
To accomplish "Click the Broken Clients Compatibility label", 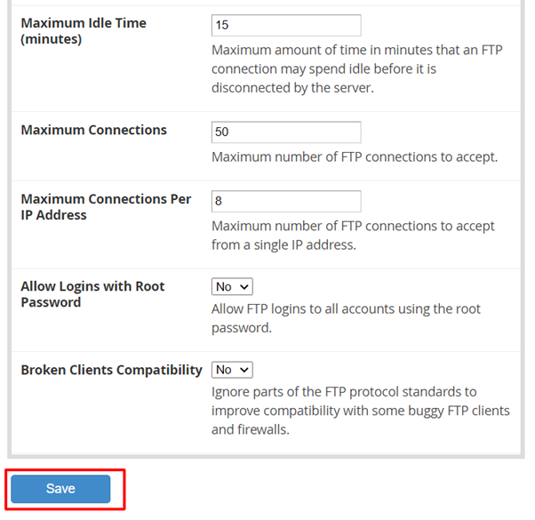I will click(111, 370).
